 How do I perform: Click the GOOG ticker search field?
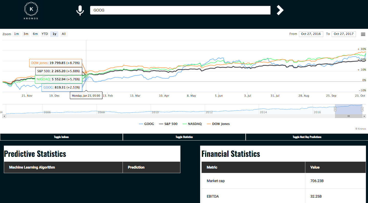180,10
